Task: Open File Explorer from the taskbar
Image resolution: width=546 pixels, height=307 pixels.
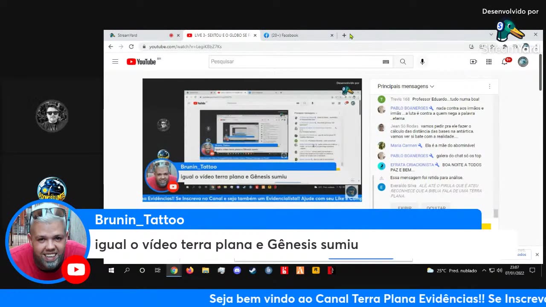Action: [206, 270]
